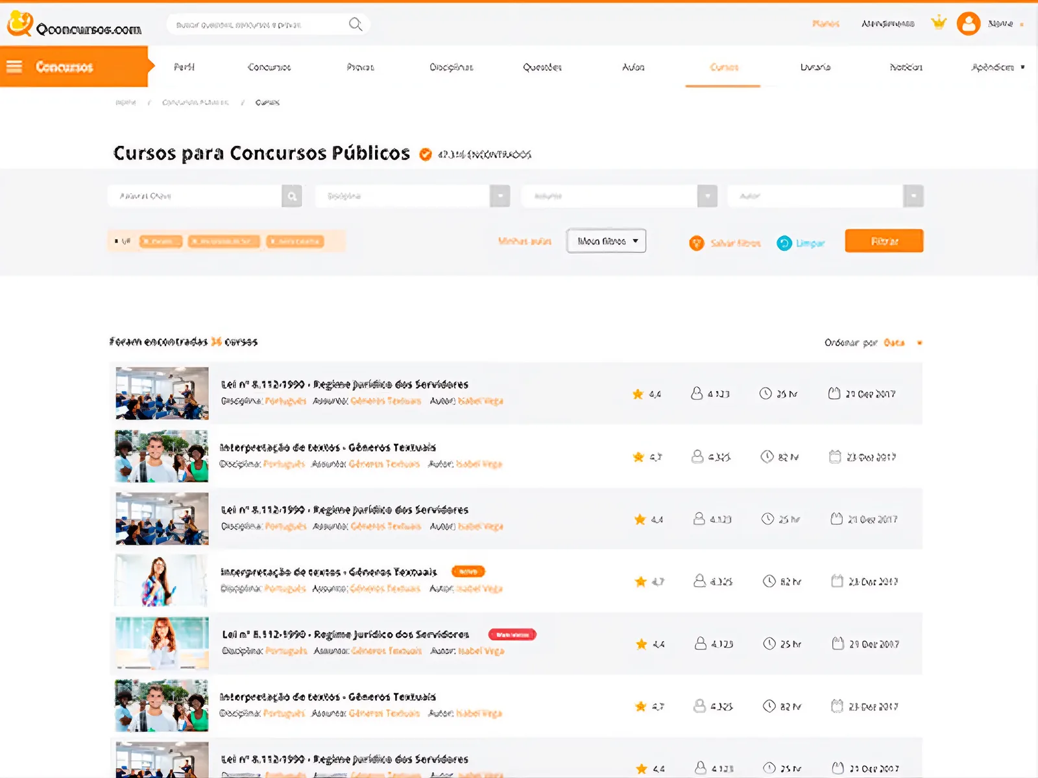Go to the Perfil tab

(x=184, y=67)
